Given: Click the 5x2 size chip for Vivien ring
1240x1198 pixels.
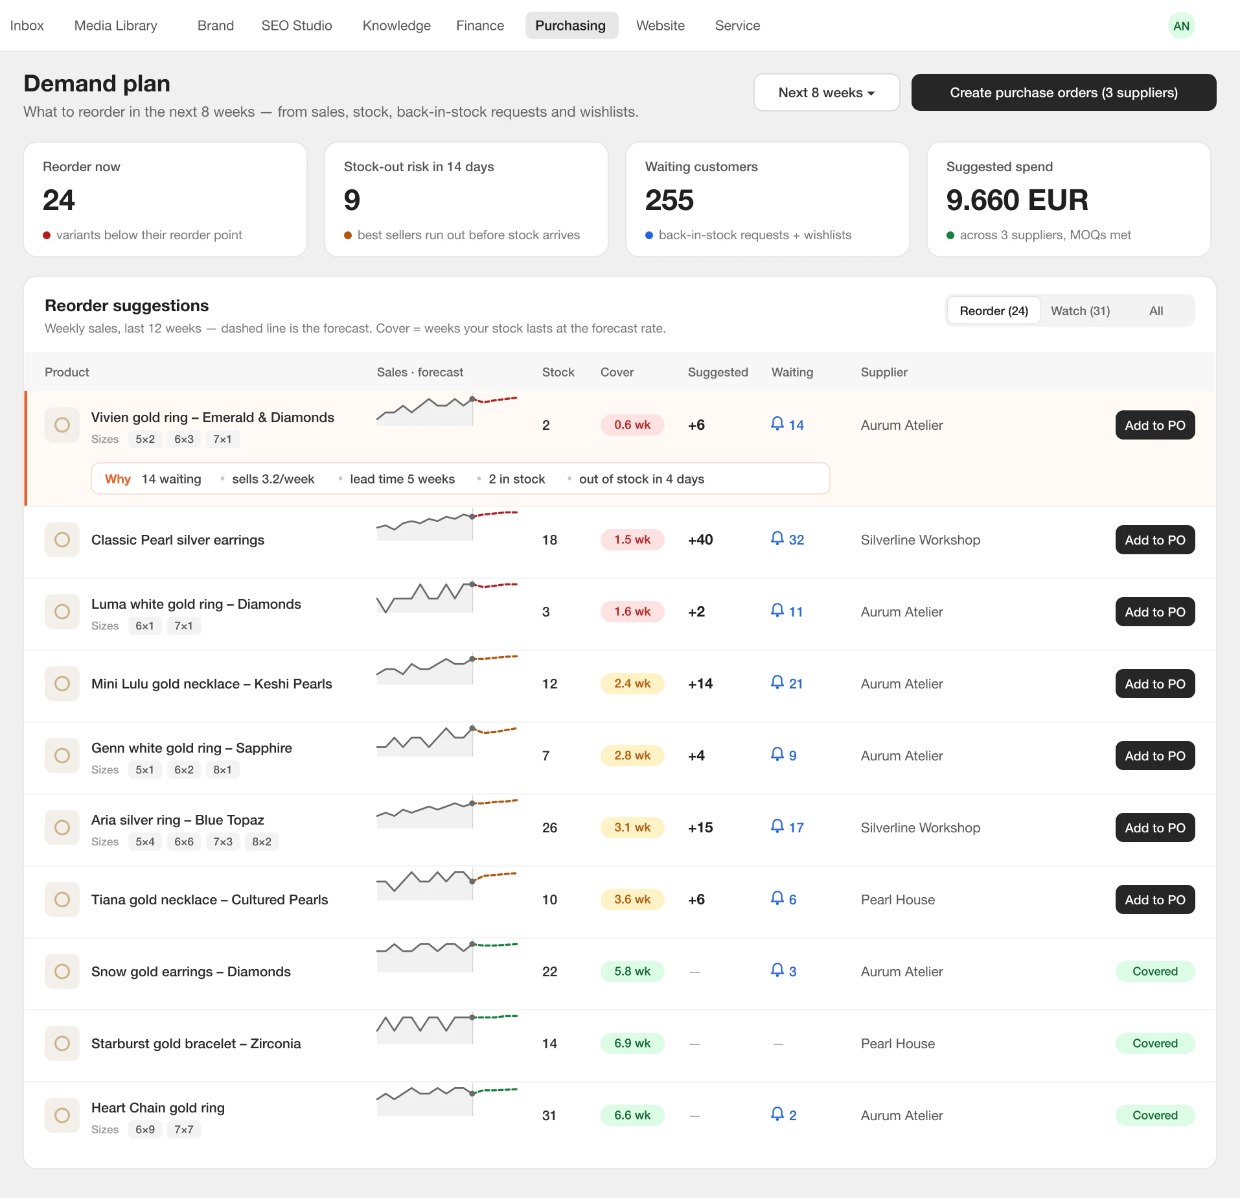Looking at the screenshot, I should 145,439.
